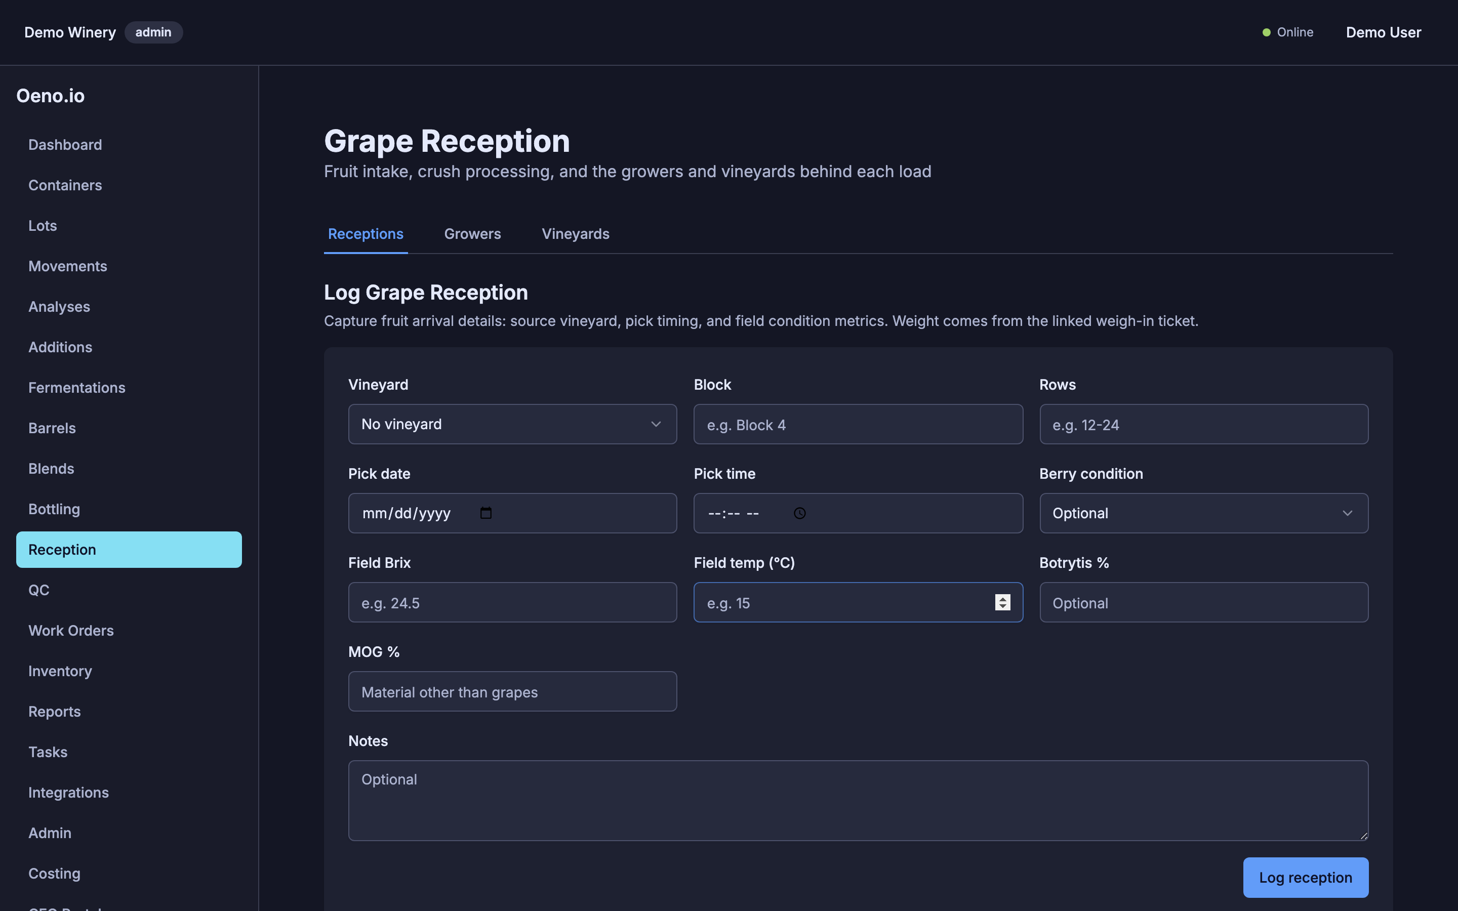Open the Vineyard dropdown
Image resolution: width=1458 pixels, height=911 pixels.
pos(512,424)
